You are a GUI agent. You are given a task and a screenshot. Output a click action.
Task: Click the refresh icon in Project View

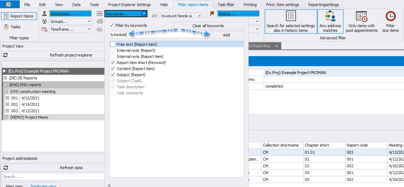point(6,55)
